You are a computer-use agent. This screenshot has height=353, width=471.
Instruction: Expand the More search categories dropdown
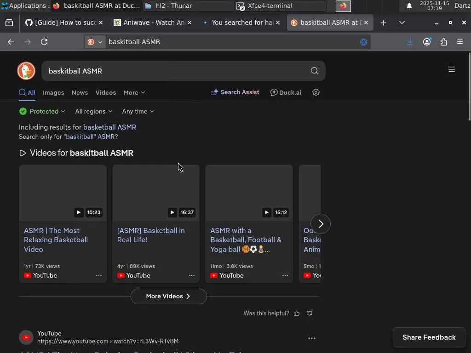tap(134, 93)
